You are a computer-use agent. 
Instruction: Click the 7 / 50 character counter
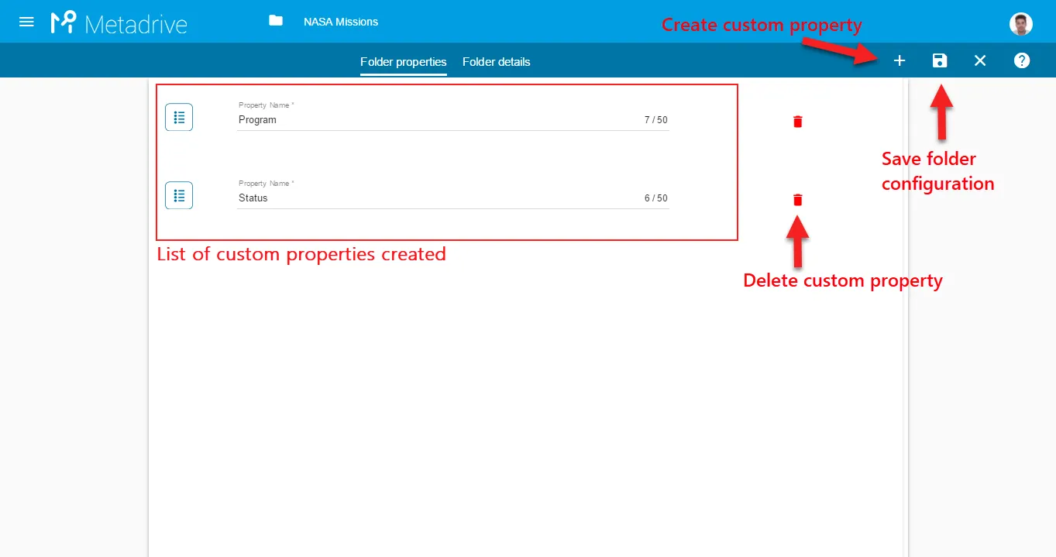click(x=655, y=120)
